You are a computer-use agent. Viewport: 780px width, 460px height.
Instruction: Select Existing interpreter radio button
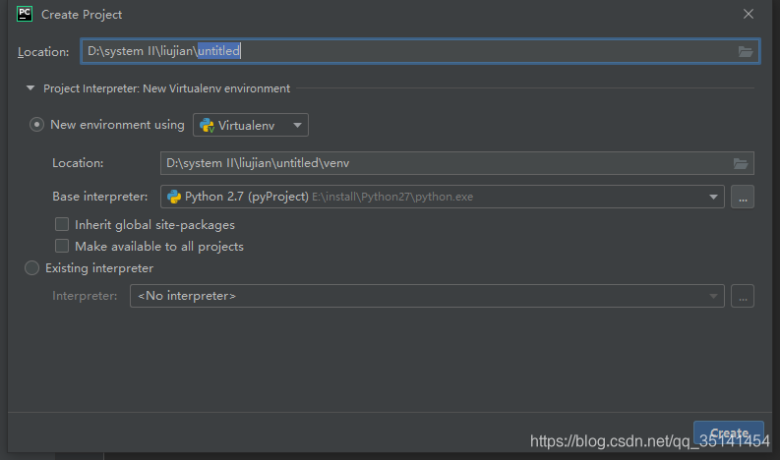31,268
